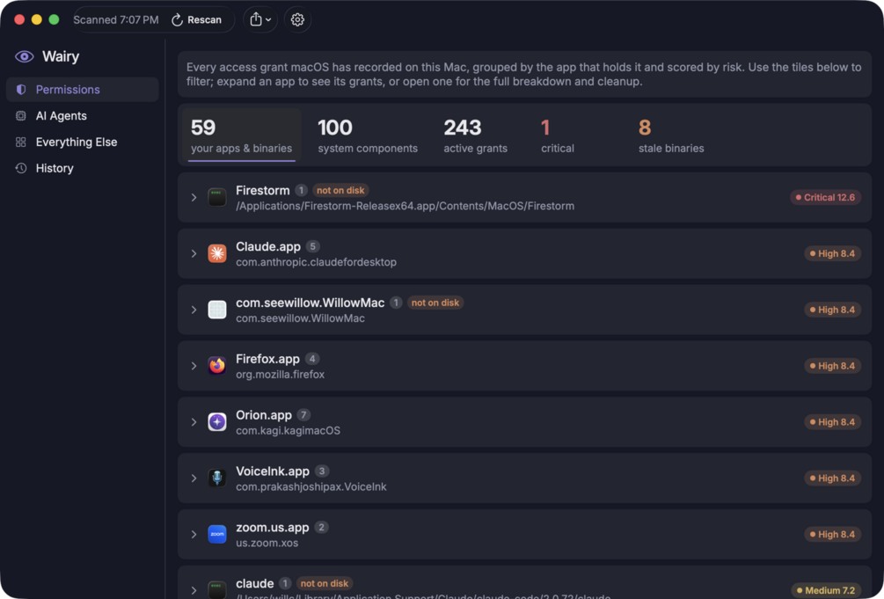884x599 pixels.
Task: Open Everything Else in the sidebar
Action: (83, 142)
